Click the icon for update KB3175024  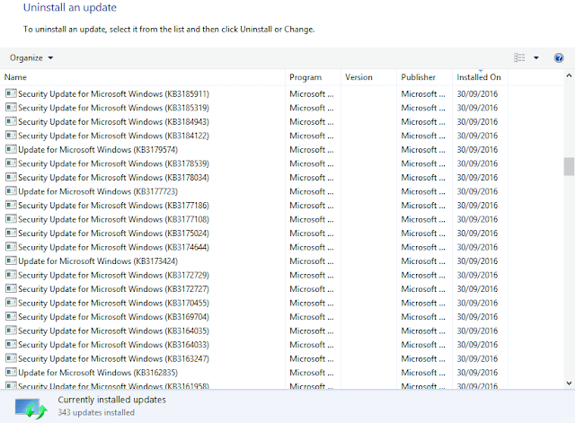(11, 233)
